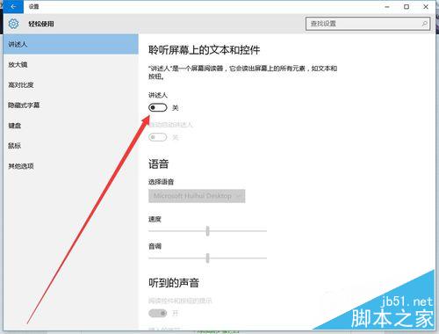Click the search magnifier icon

coord(424,24)
